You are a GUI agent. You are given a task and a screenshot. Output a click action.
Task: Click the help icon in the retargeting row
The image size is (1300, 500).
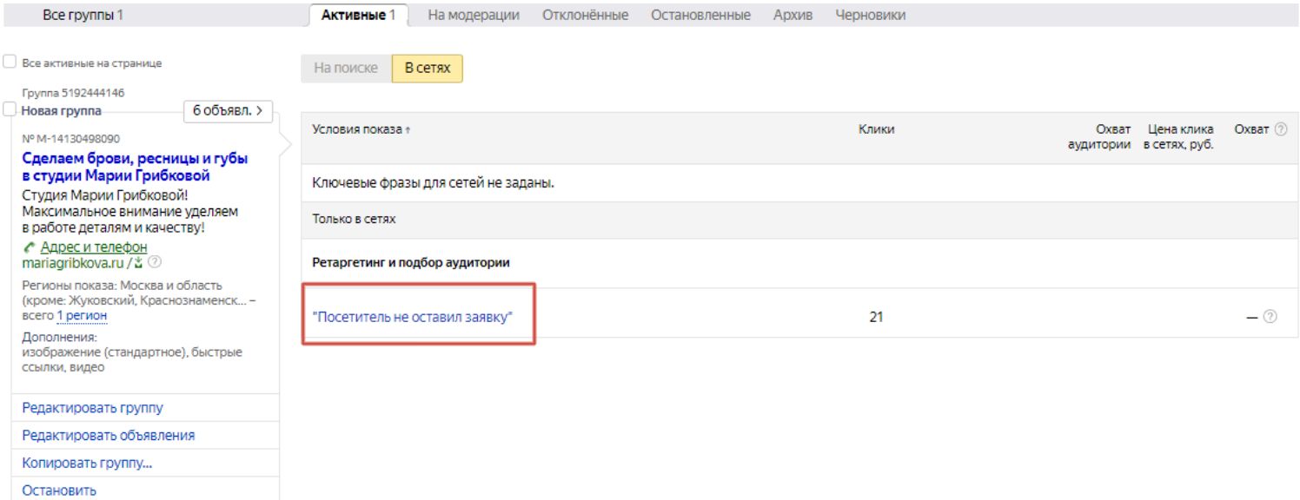pos(1270,317)
